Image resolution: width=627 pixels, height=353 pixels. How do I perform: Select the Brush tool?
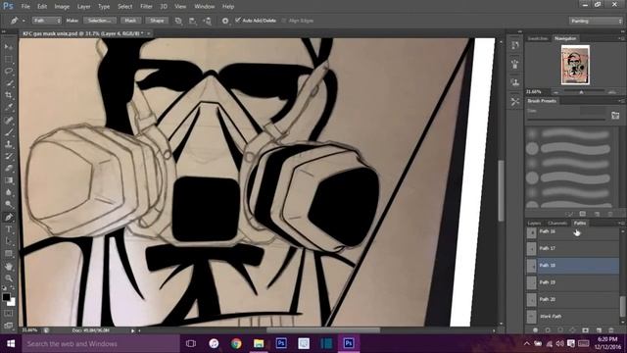tap(9, 132)
